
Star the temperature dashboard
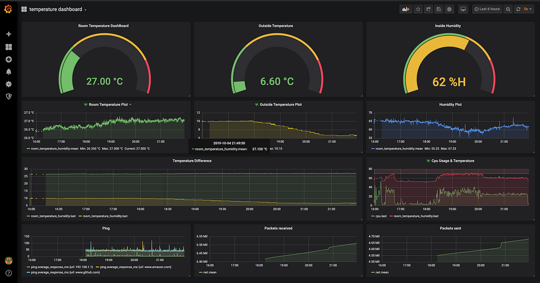click(418, 9)
